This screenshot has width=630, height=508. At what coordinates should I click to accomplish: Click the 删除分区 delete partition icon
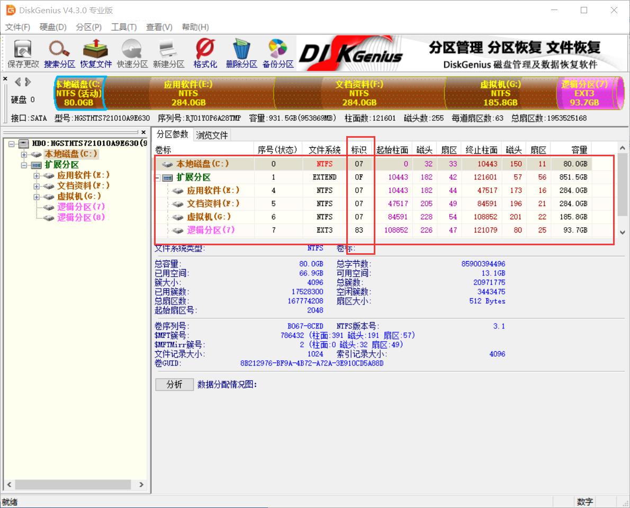pos(241,53)
